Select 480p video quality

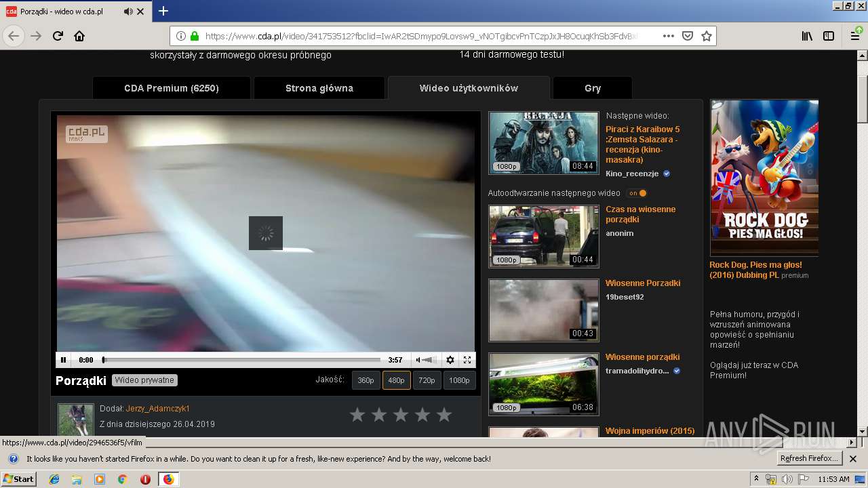click(396, 380)
